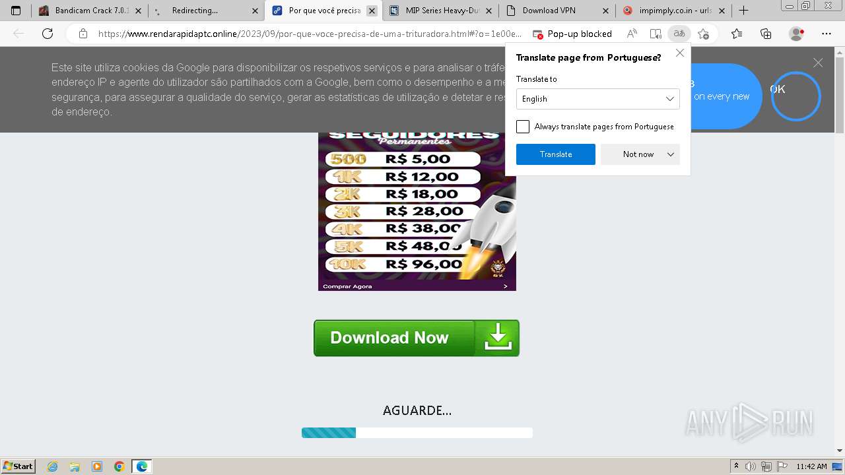Go back to previous page
Image resolution: width=845 pixels, height=475 pixels.
[18, 34]
